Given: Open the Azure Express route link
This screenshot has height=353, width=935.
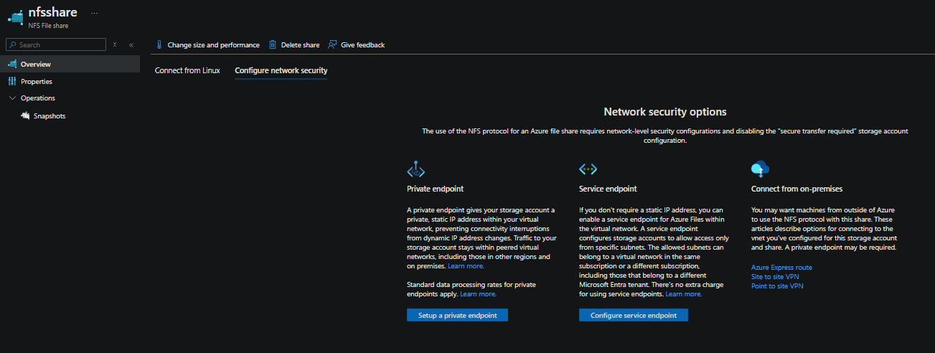Looking at the screenshot, I should tap(781, 267).
